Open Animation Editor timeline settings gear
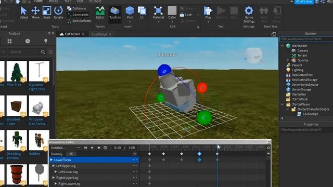This screenshot has width=333, height=187. tap(268, 148)
